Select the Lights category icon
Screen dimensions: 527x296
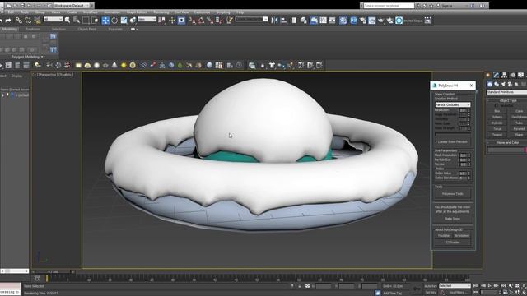pyautogui.click(x=503, y=84)
